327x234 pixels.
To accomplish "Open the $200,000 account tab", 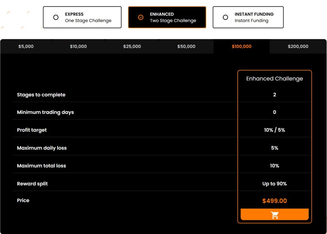I will pos(298,47).
